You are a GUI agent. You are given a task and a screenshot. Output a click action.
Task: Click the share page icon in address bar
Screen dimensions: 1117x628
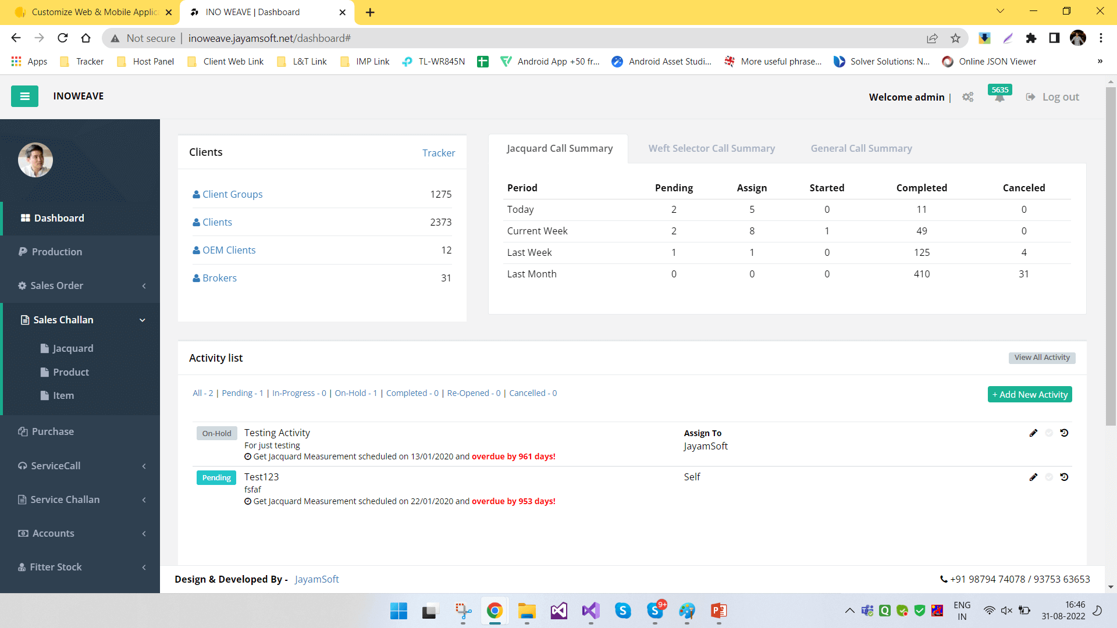932,38
